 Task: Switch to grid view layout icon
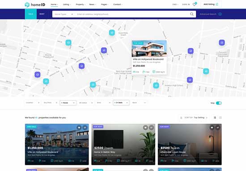click(221, 117)
